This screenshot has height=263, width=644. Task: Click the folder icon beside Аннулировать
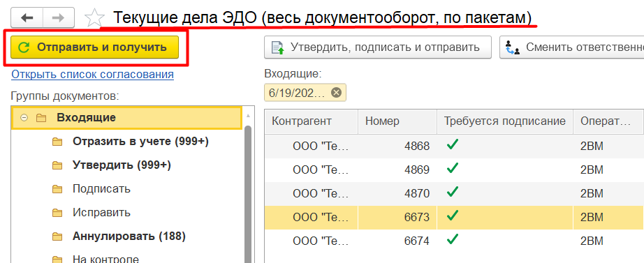(x=57, y=236)
